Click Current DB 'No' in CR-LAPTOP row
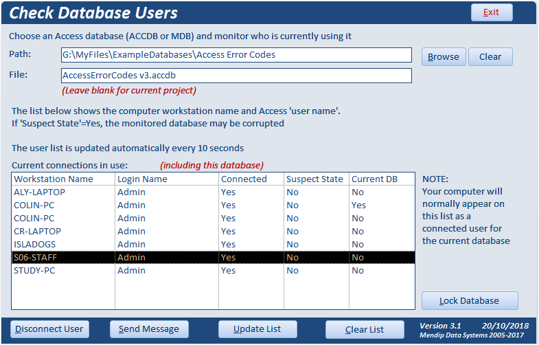The height and width of the screenshot is (345, 539). (x=358, y=232)
